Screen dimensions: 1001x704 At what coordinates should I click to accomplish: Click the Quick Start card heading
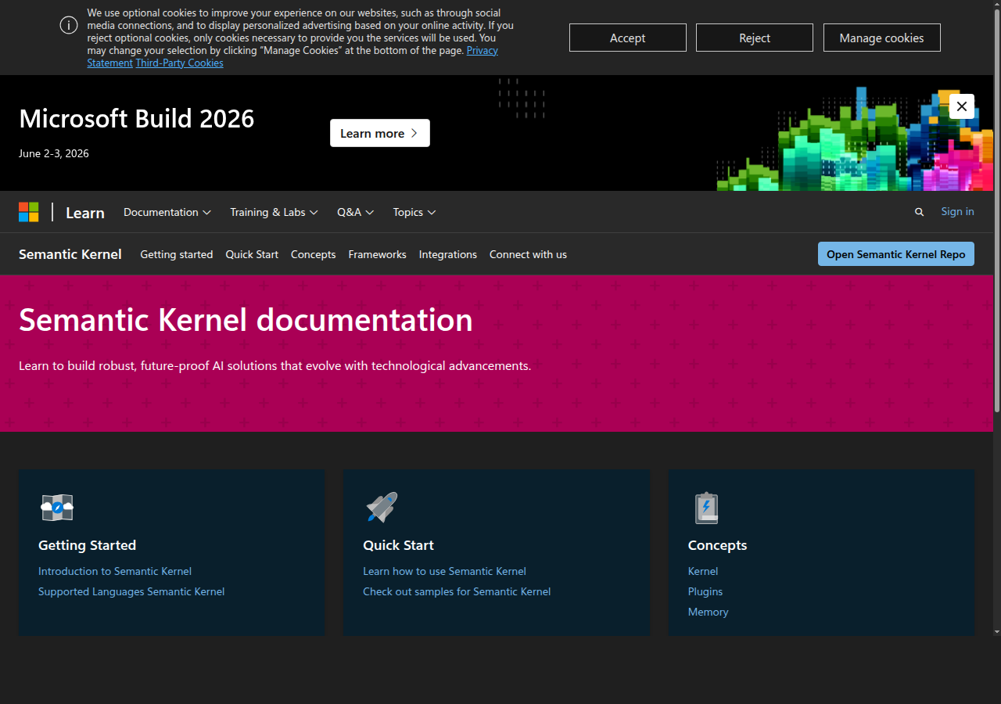click(x=398, y=545)
